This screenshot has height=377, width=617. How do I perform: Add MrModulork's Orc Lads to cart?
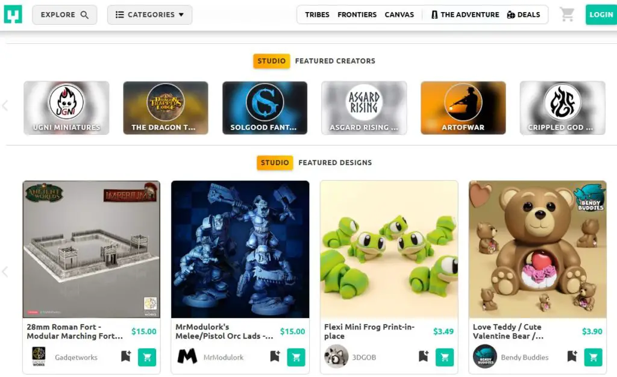pyautogui.click(x=296, y=357)
